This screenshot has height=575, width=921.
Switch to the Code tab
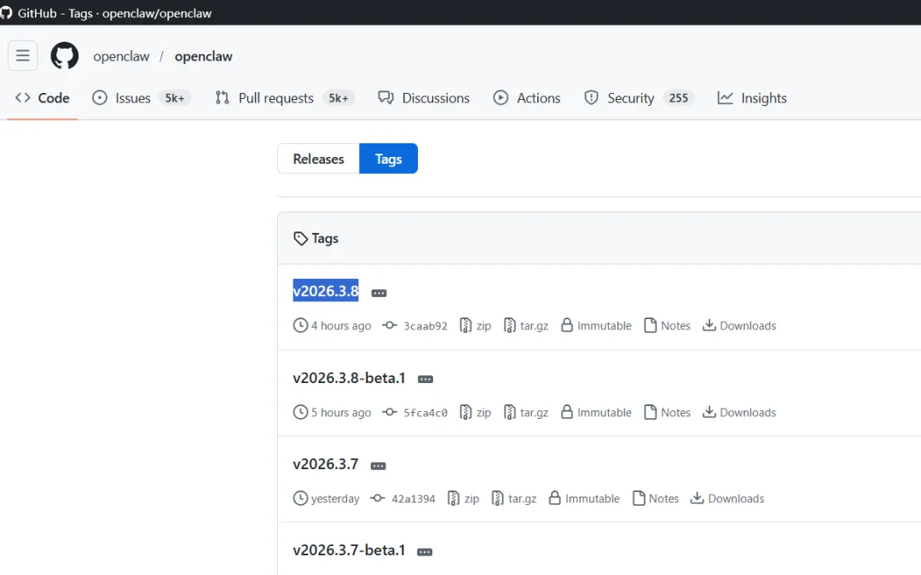click(43, 98)
